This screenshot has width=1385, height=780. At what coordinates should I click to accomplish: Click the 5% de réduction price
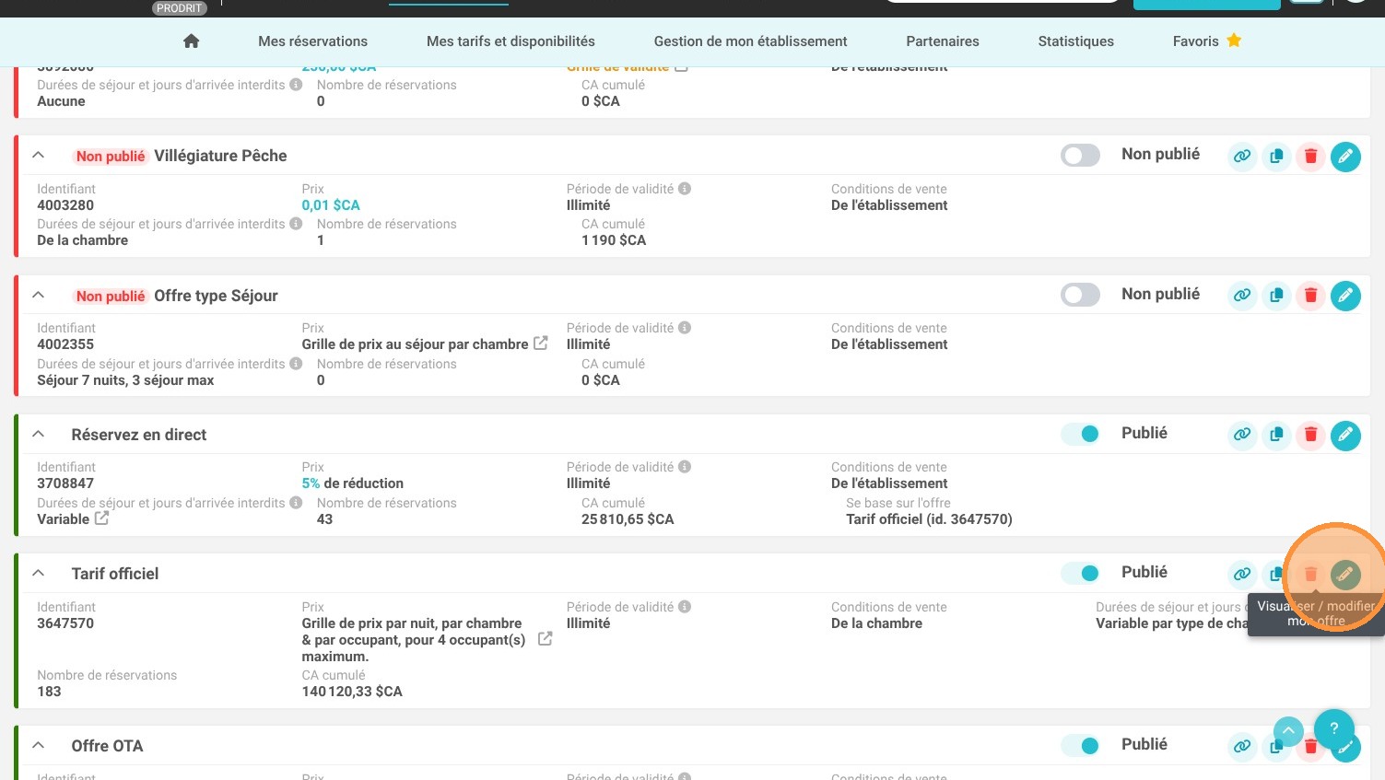tap(353, 483)
